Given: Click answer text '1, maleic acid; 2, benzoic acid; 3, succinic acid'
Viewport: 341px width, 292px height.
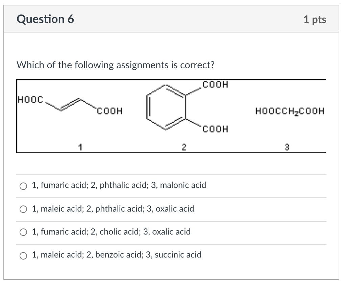Looking at the screenshot, I should (x=117, y=255).
